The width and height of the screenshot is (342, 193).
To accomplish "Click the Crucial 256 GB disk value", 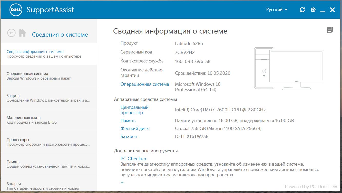I will point(218,128).
